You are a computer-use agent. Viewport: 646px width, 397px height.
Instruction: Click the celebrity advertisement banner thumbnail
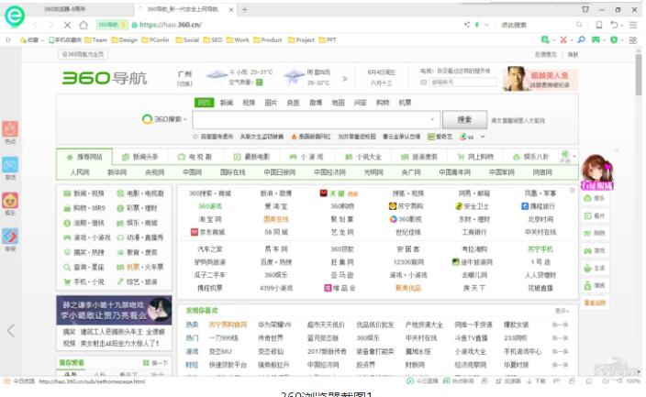coord(540,78)
